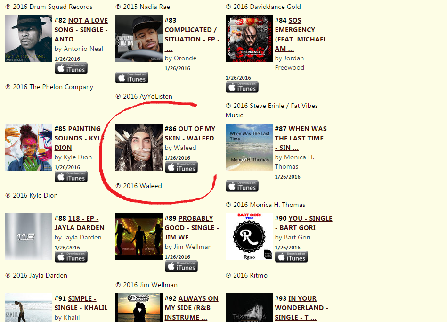Open the Not A Love Song title link
This screenshot has height=322, width=447.
(81, 30)
